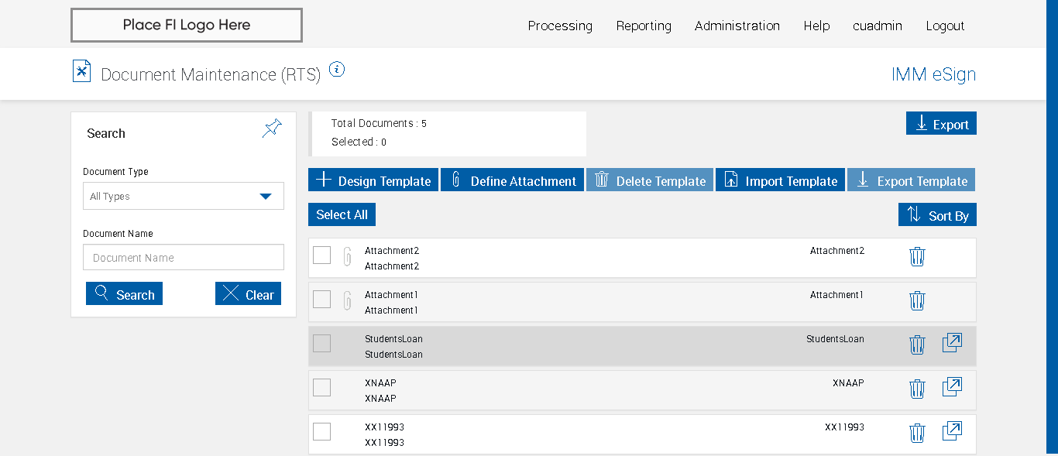Open the cuadmin user menu
Image resolution: width=1058 pixels, height=456 pixels.
(x=878, y=26)
